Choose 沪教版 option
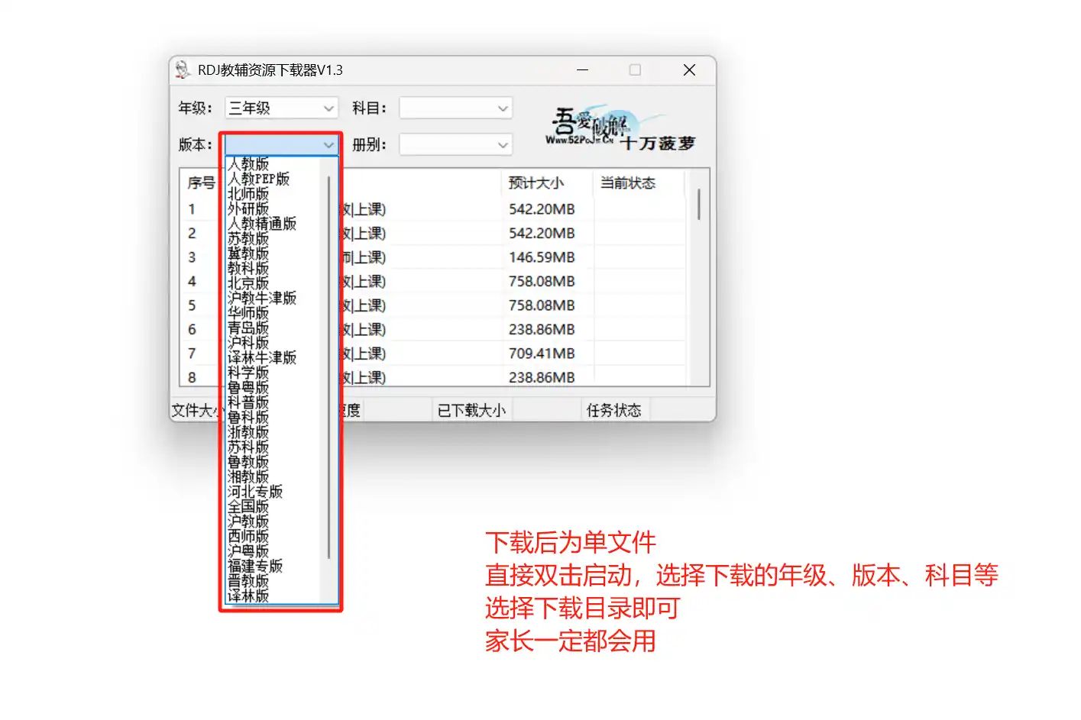Image resolution: width=1081 pixels, height=720 pixels. click(x=248, y=521)
